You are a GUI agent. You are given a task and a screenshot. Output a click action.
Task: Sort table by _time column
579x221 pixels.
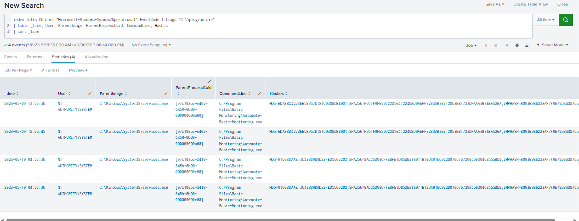pyautogui.click(x=11, y=94)
